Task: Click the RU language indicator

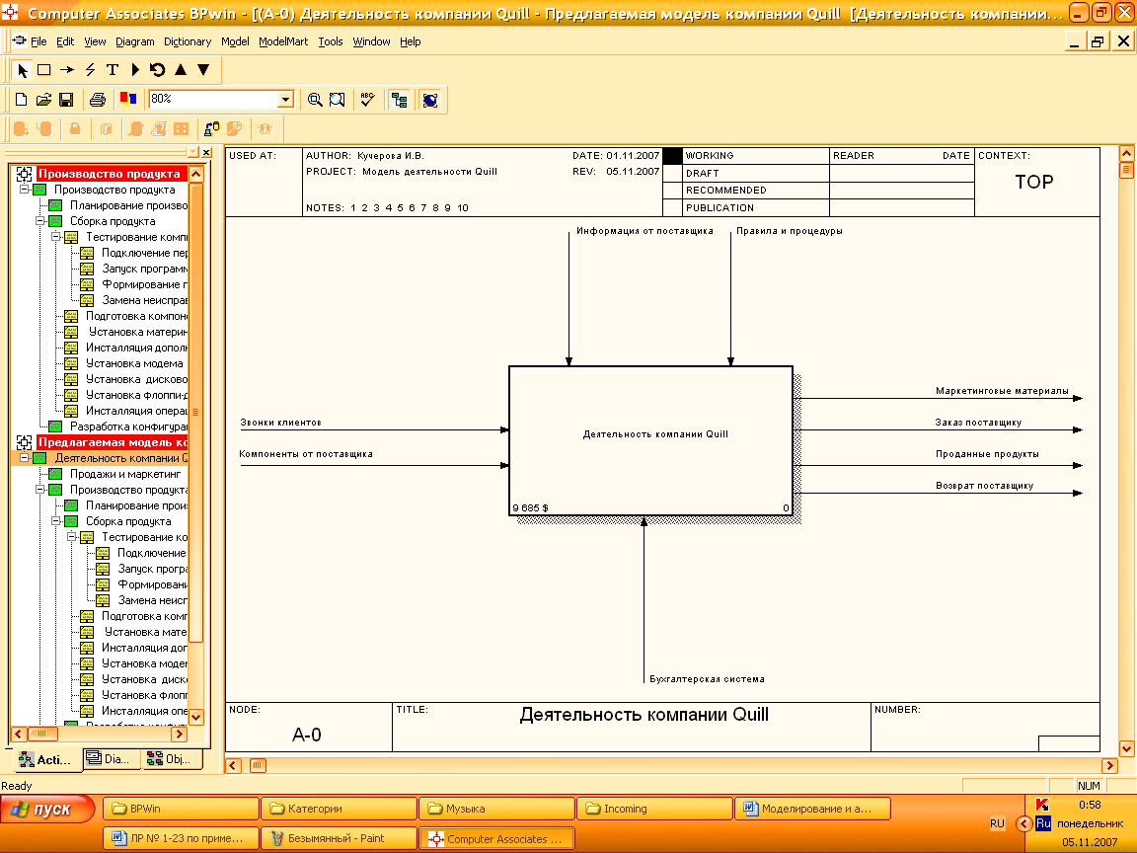Action: [x=997, y=824]
